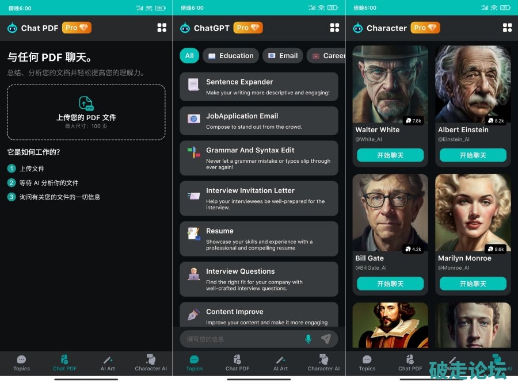Image resolution: width=518 pixels, height=383 pixels.
Task: Type in the message input field
Action: (242, 339)
